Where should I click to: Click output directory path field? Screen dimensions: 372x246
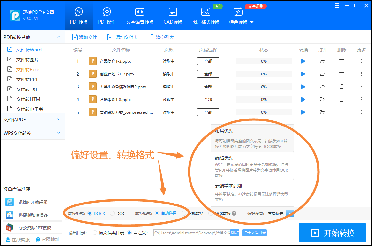point(192,233)
